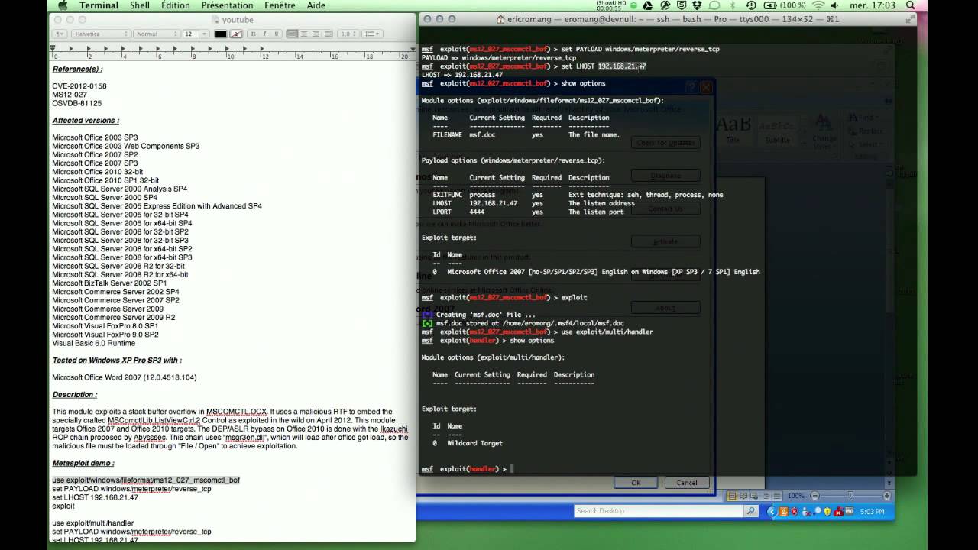Click the 'Metasploit demo :' heading

[83, 463]
